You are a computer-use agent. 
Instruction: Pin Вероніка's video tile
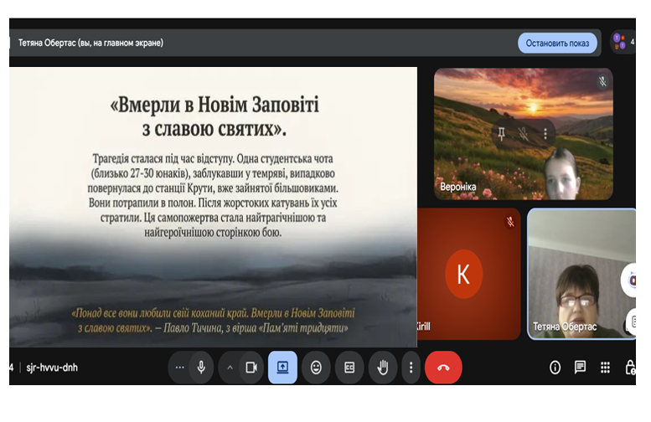tap(501, 133)
